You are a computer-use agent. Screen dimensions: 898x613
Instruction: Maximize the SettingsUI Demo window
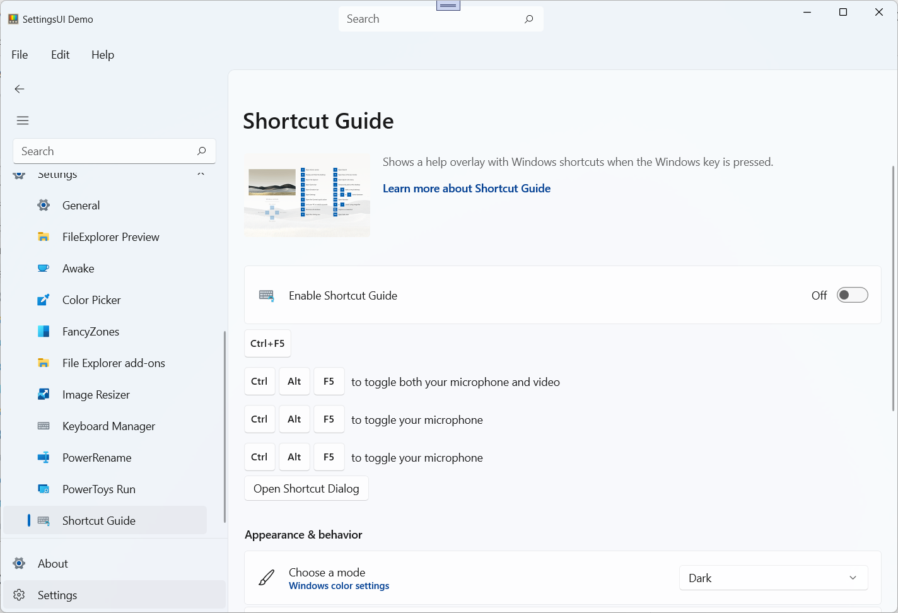843,12
